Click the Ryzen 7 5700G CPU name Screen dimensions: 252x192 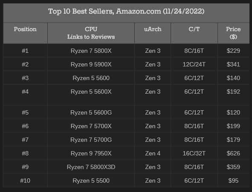pos(91,140)
